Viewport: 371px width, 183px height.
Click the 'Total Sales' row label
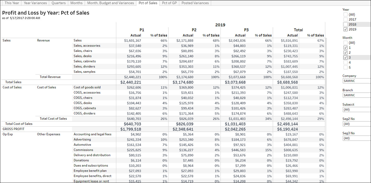(13, 82)
